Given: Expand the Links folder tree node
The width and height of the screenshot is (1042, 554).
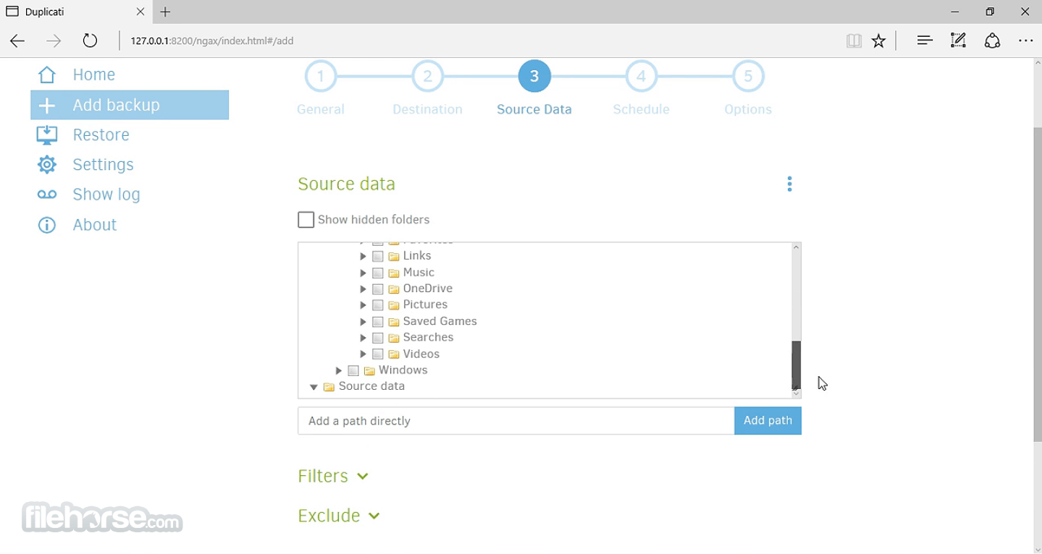Looking at the screenshot, I should [363, 256].
